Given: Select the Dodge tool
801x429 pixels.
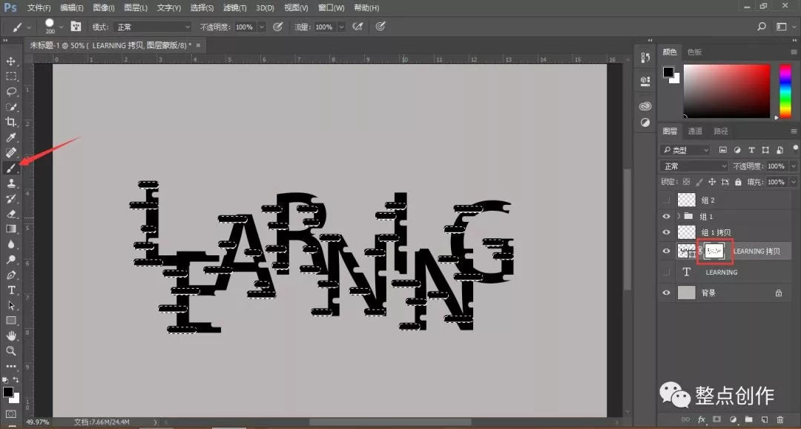Looking at the screenshot, I should tap(10, 260).
